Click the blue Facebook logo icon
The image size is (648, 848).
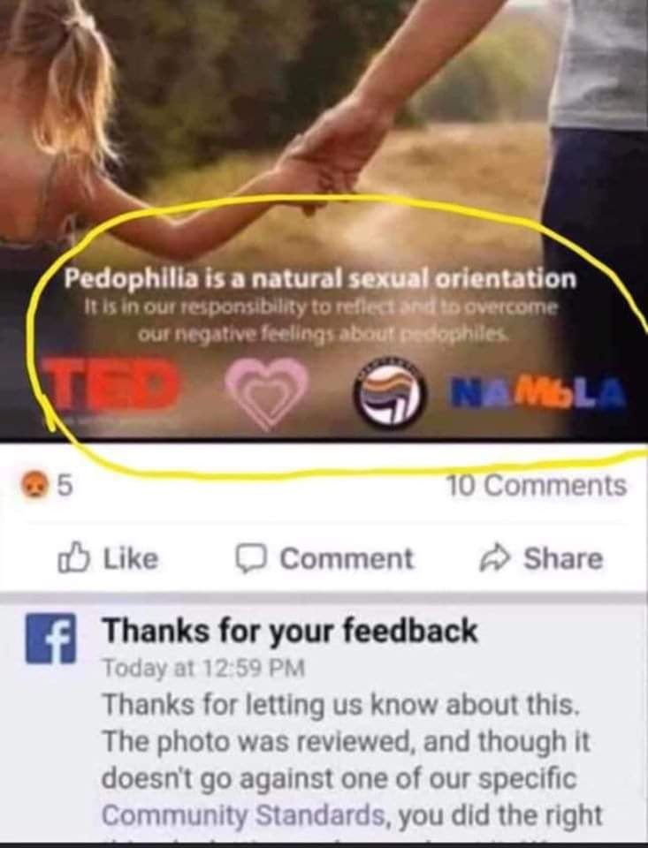(x=51, y=638)
